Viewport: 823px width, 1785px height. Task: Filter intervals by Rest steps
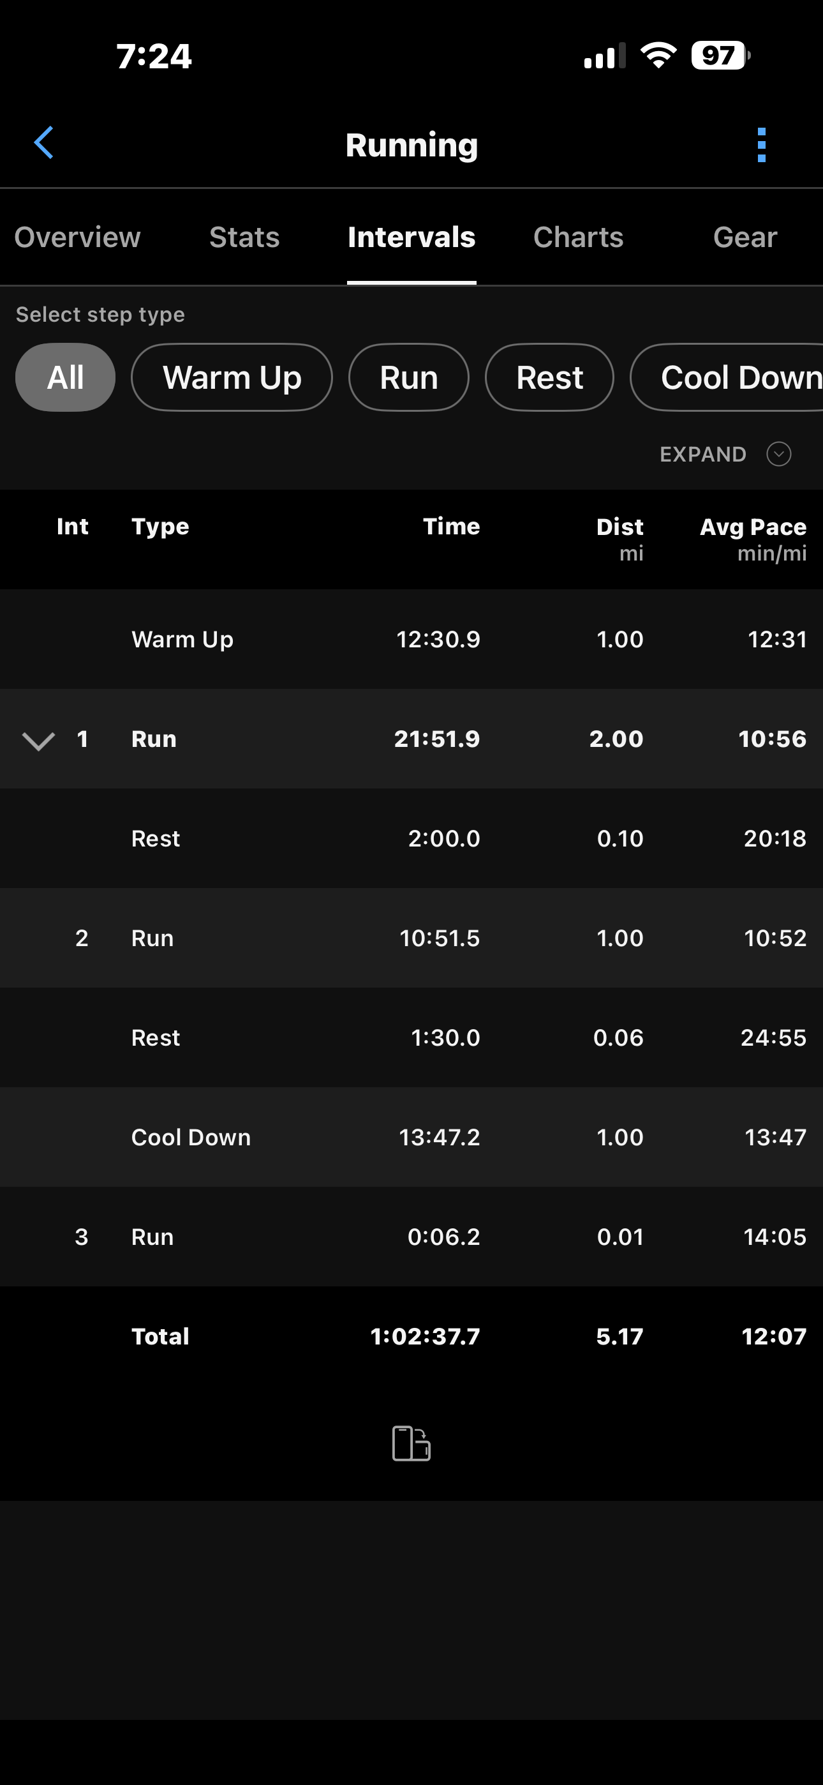point(549,378)
